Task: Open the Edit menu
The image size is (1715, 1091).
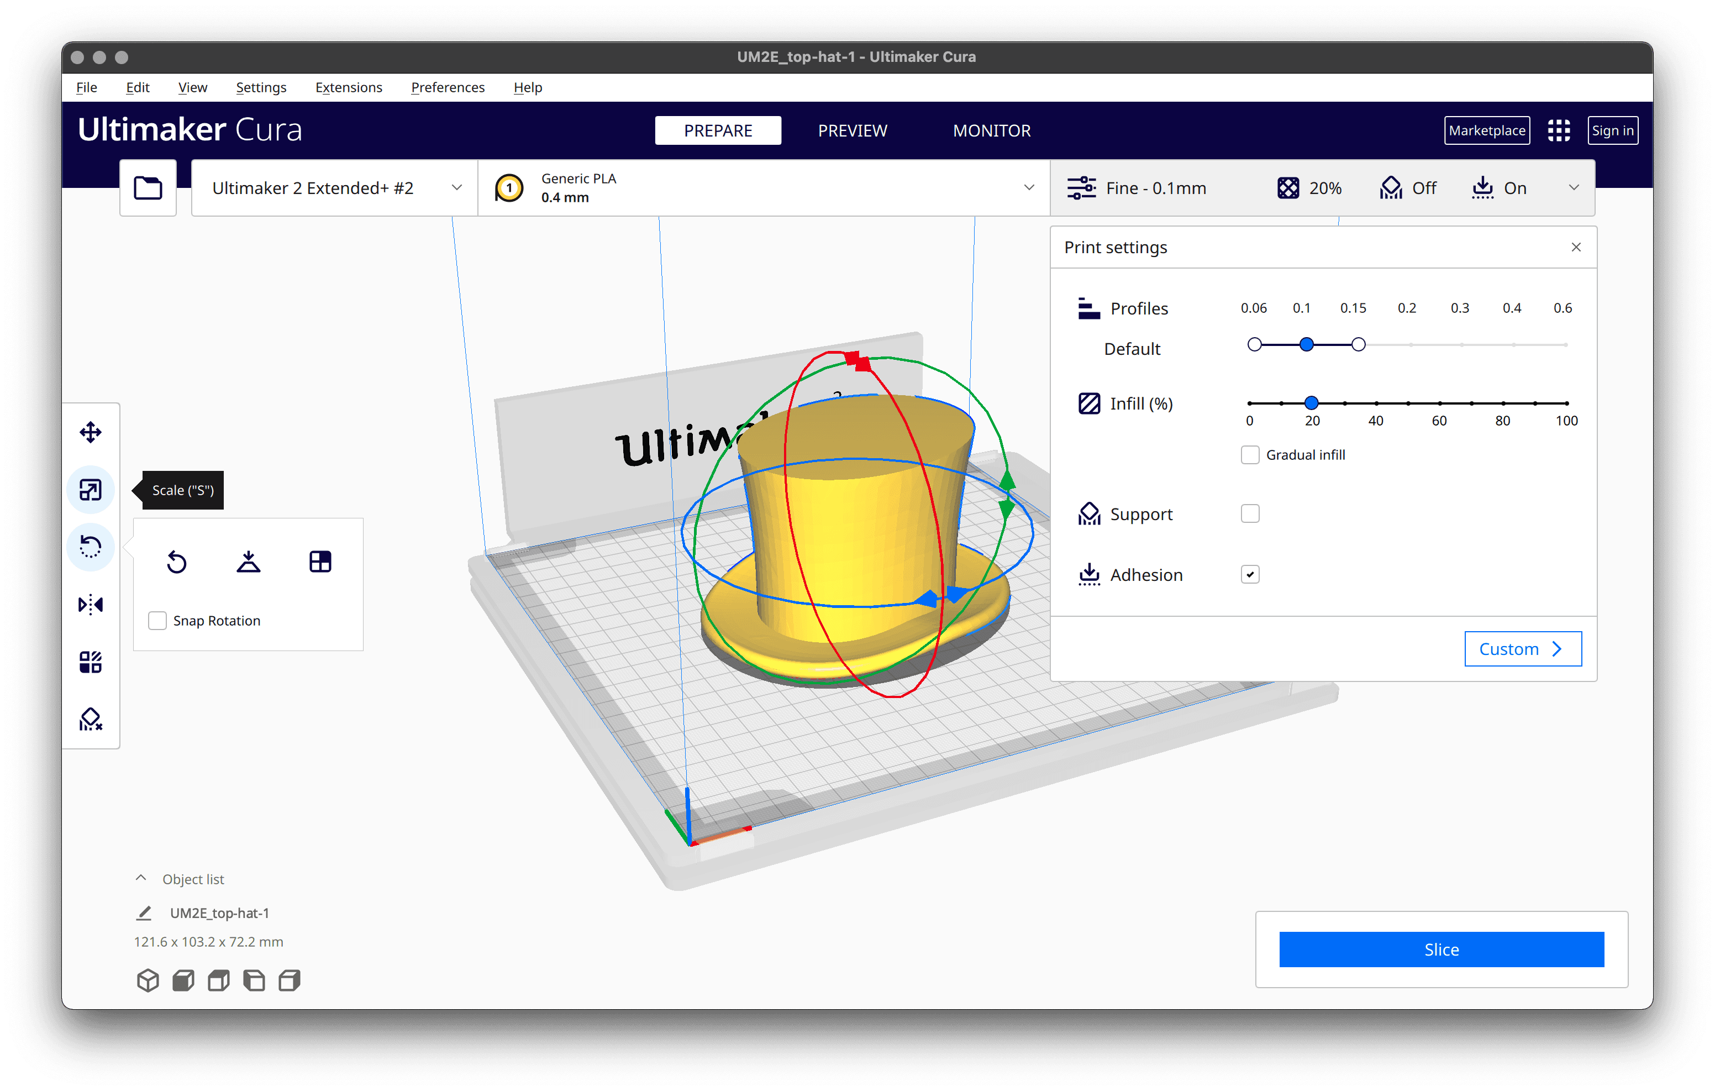Action: click(138, 87)
